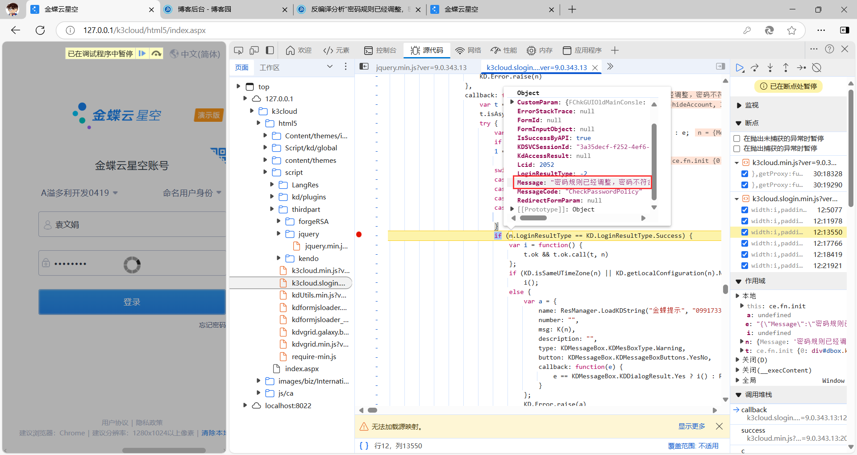Pretty-print the source with braces icon

(x=364, y=446)
